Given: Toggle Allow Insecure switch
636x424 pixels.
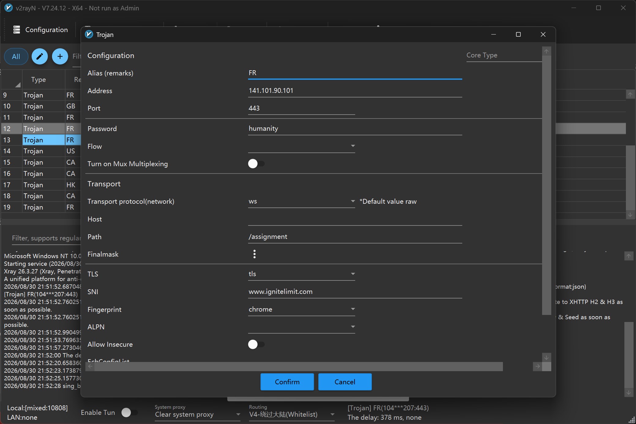Looking at the screenshot, I should coord(256,344).
